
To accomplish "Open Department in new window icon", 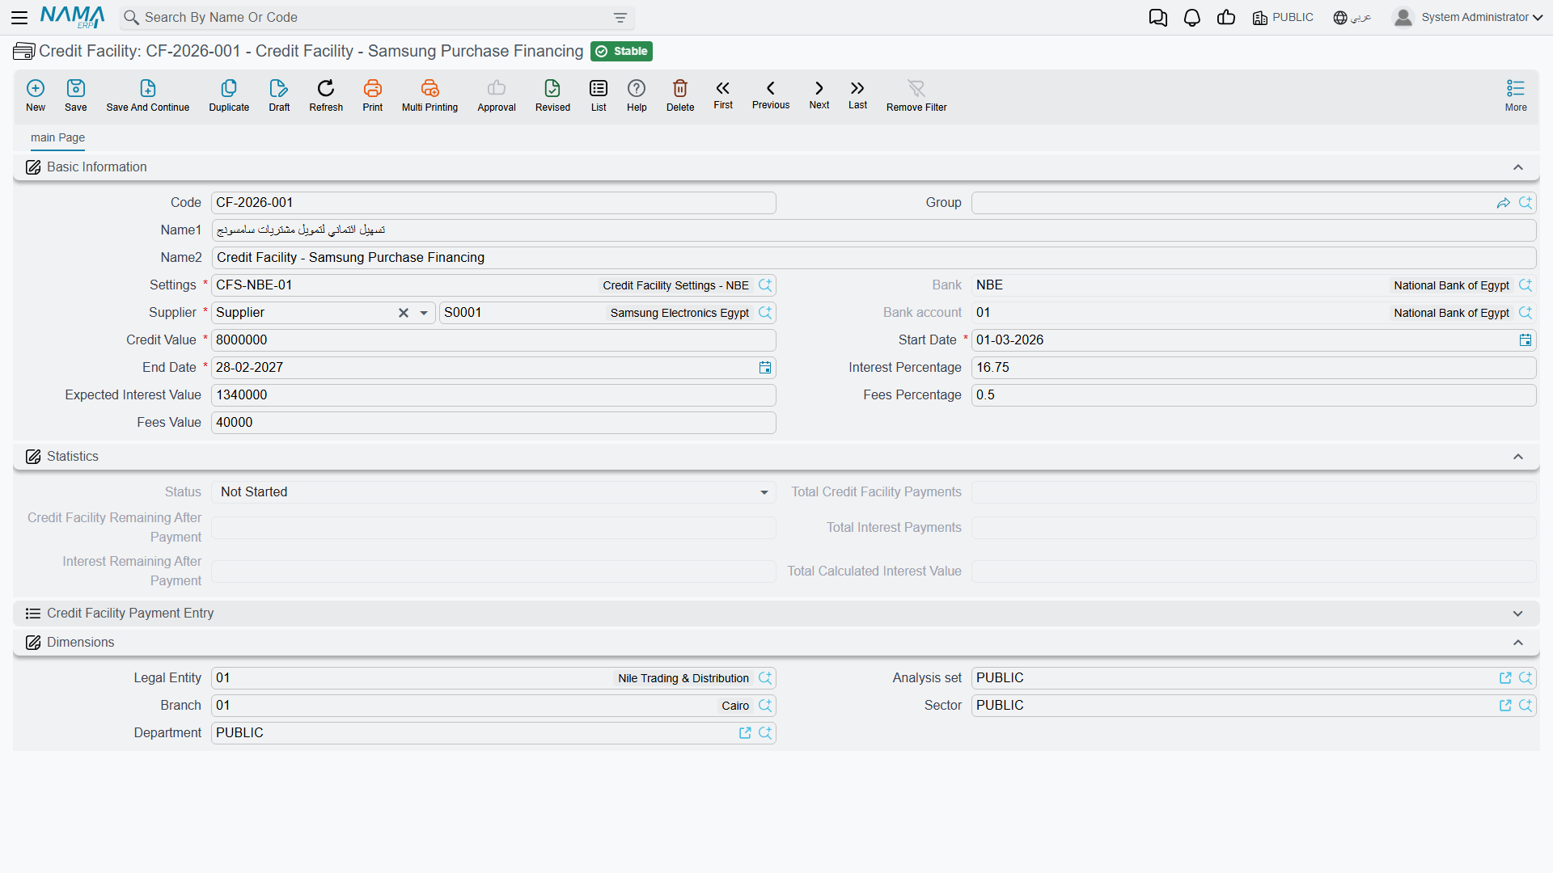I will point(745,733).
